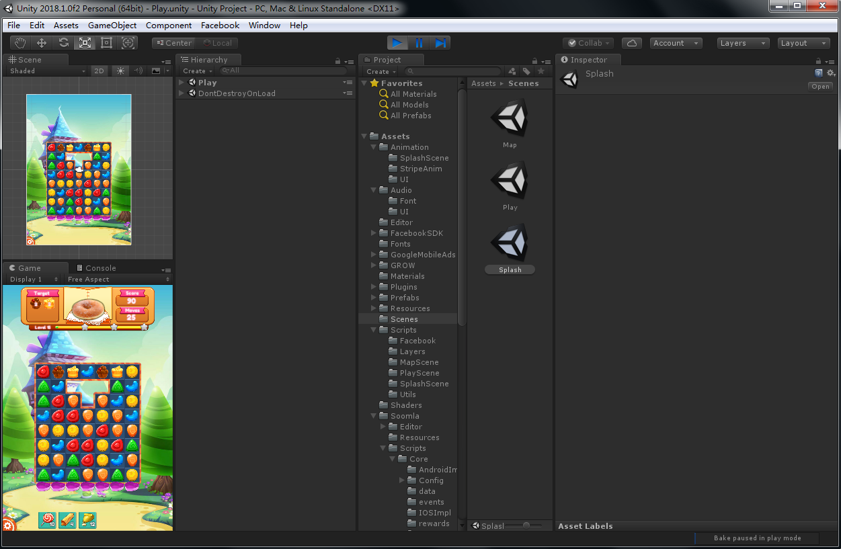Open the Account dropdown

pos(676,43)
